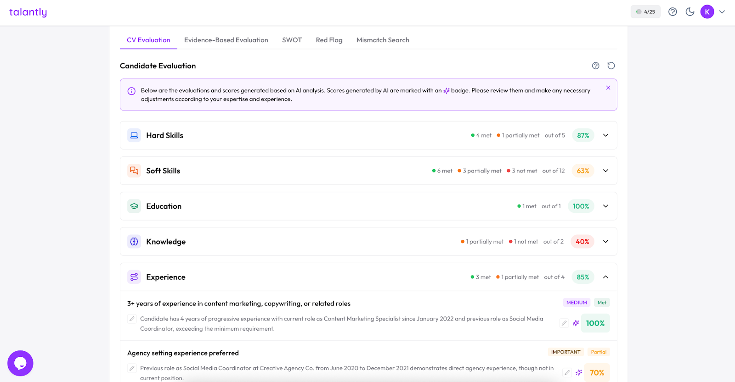Edit the agency experience evaluation note
The width and height of the screenshot is (735, 382).
132,368
